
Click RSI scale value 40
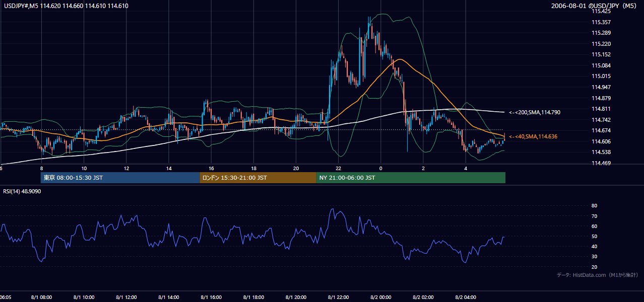(594, 246)
